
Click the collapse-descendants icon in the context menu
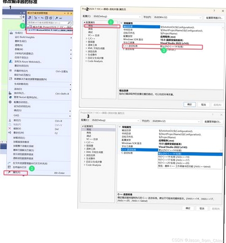[x=10, y=71]
